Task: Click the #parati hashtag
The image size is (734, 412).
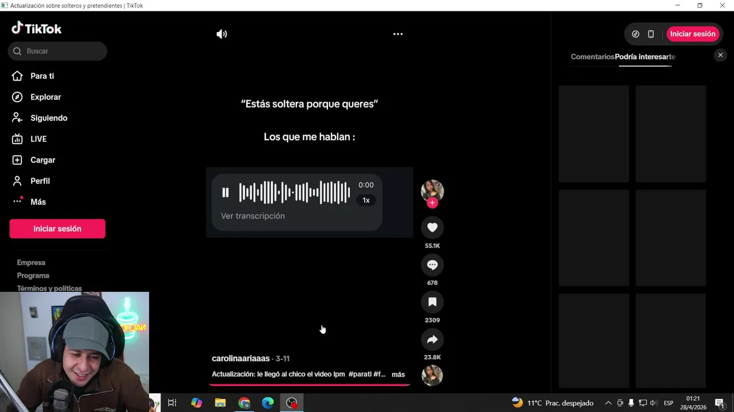Action: click(360, 374)
